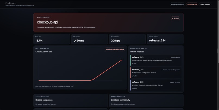The width and height of the screenshot is (219, 110).
Task: Click the Incident active badge
Action: [192, 4]
